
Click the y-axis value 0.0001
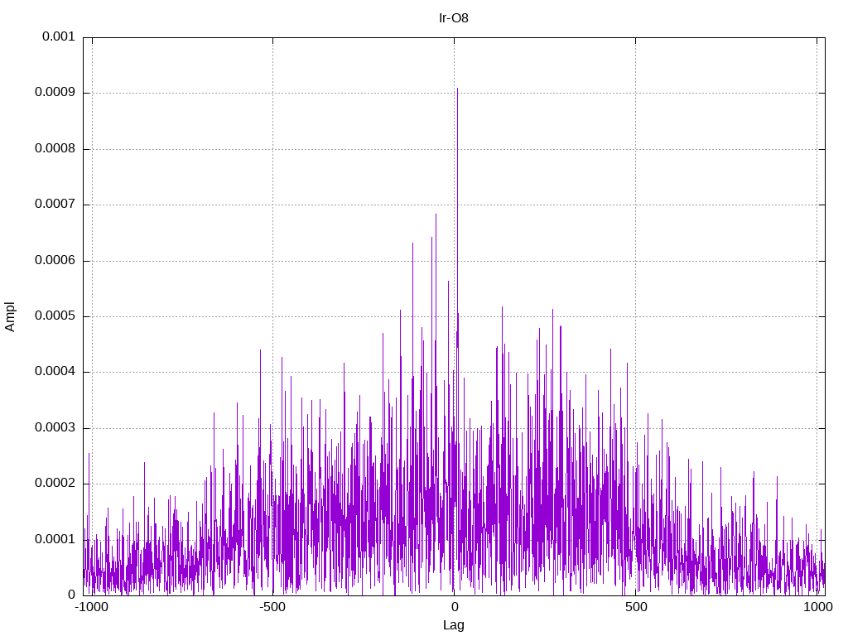click(x=55, y=539)
